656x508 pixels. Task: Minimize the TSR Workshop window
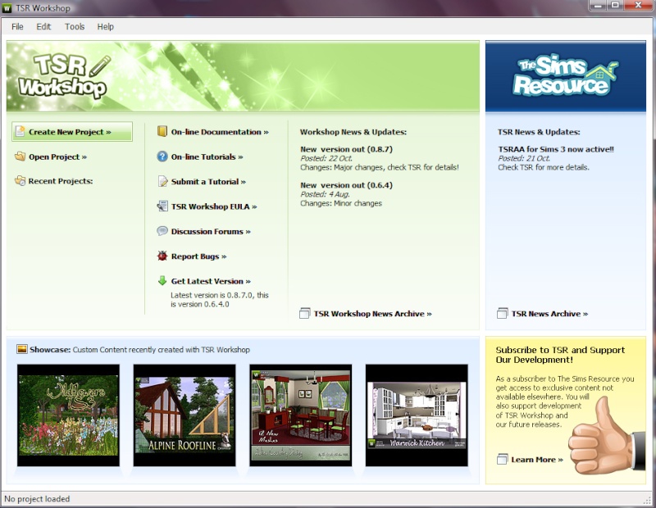point(598,6)
